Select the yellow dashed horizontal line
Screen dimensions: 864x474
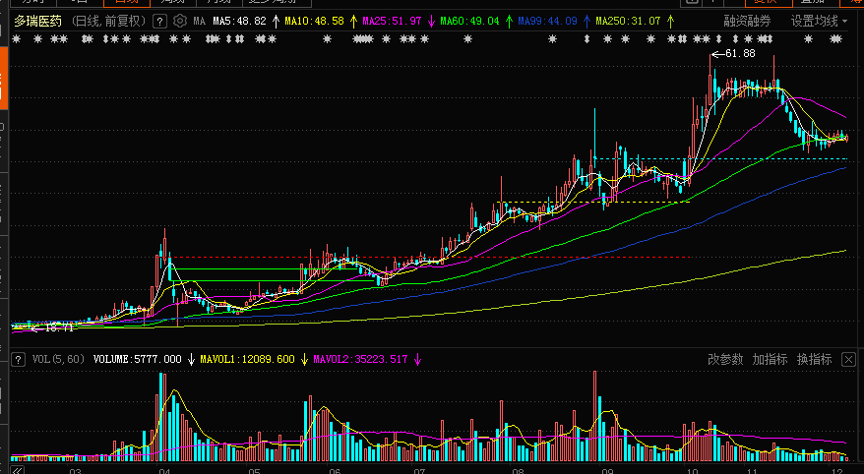tap(594, 202)
